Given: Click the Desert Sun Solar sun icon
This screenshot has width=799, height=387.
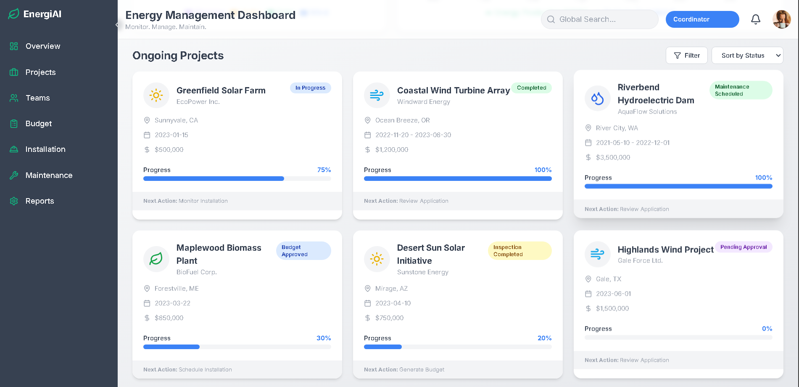Looking at the screenshot, I should [377, 259].
